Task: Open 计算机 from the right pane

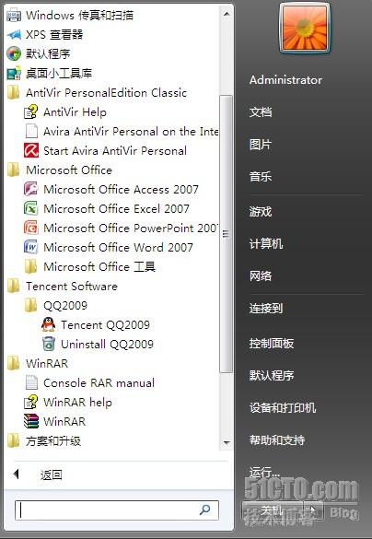Action: coord(266,244)
